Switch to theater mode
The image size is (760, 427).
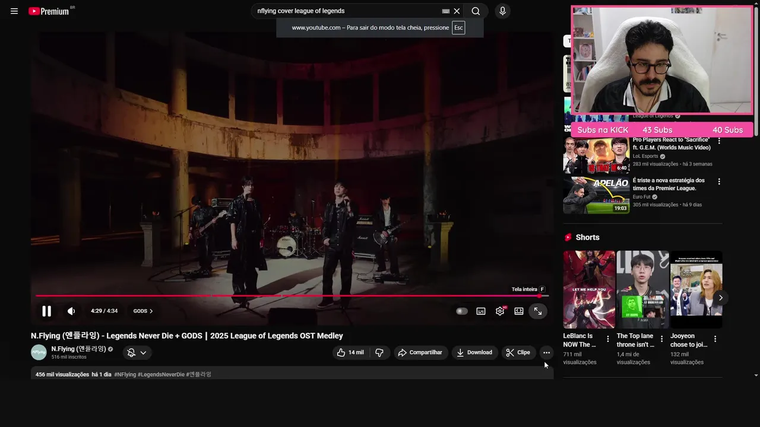click(x=519, y=311)
